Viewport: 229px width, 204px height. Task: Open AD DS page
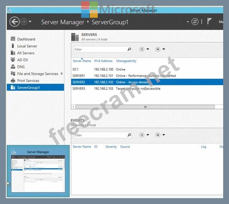coord(23,60)
